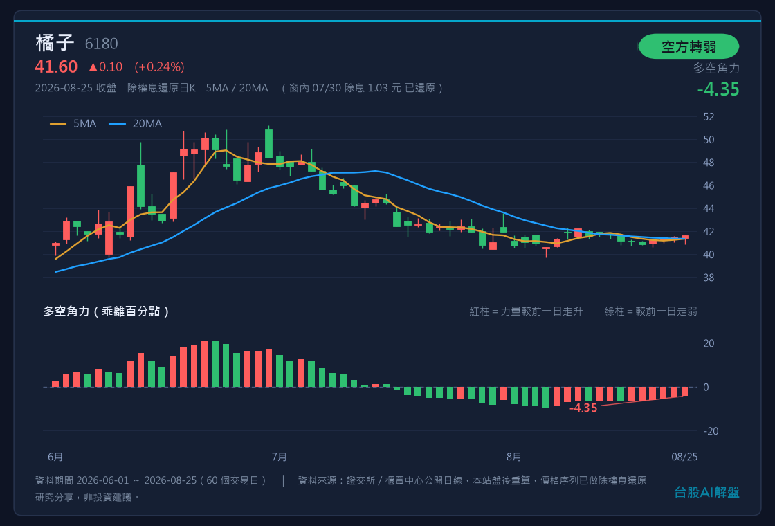Click the 8月 x-axis label
Image resolution: width=775 pixels, height=526 pixels.
point(514,457)
